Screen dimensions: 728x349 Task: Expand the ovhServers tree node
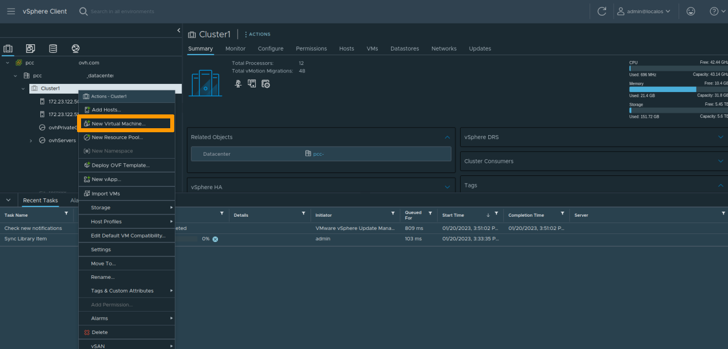[30, 140]
